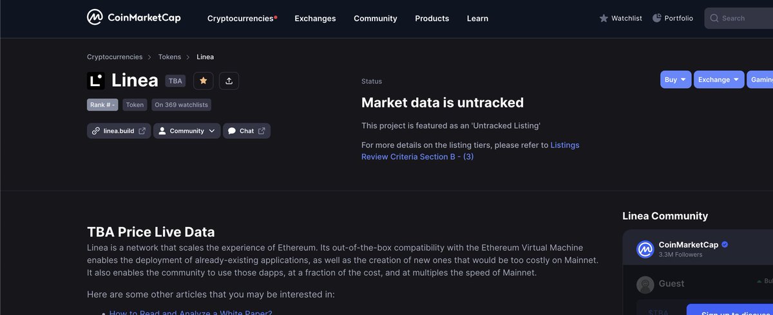Expand the Community links dropdown

[187, 131]
